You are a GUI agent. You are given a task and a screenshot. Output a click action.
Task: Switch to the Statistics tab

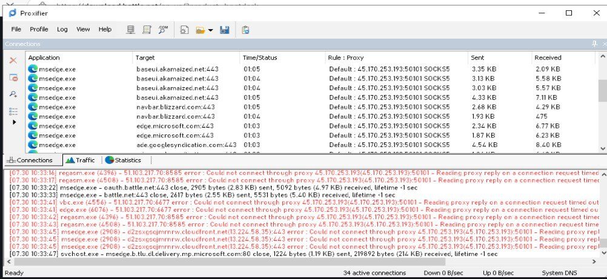pyautogui.click(x=123, y=160)
